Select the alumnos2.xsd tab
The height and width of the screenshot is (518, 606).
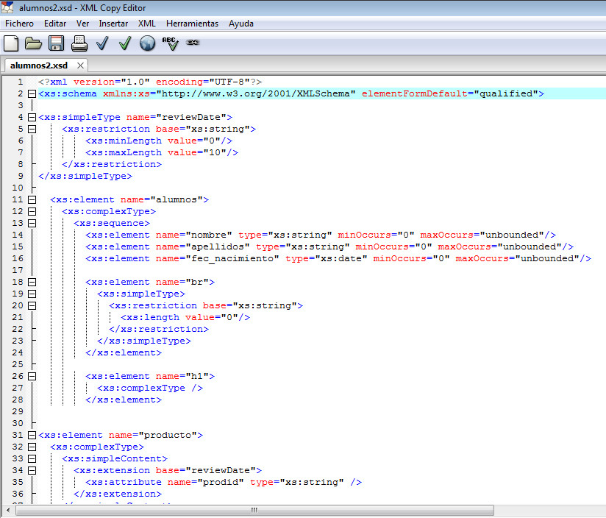(x=39, y=65)
